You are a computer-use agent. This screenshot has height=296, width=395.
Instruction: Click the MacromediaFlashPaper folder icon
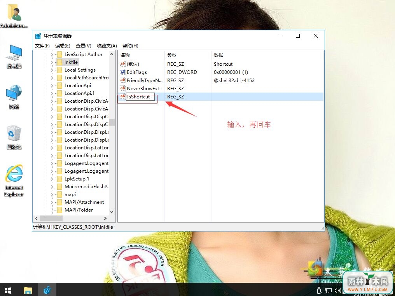point(59,187)
